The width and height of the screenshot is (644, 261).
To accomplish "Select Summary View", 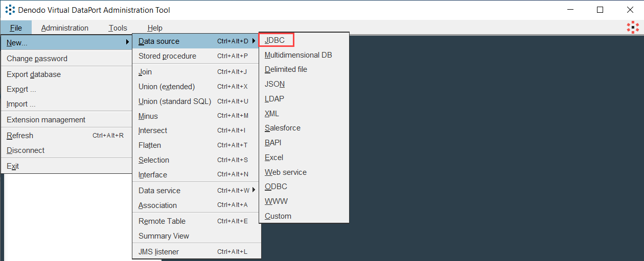I will (197, 236).
